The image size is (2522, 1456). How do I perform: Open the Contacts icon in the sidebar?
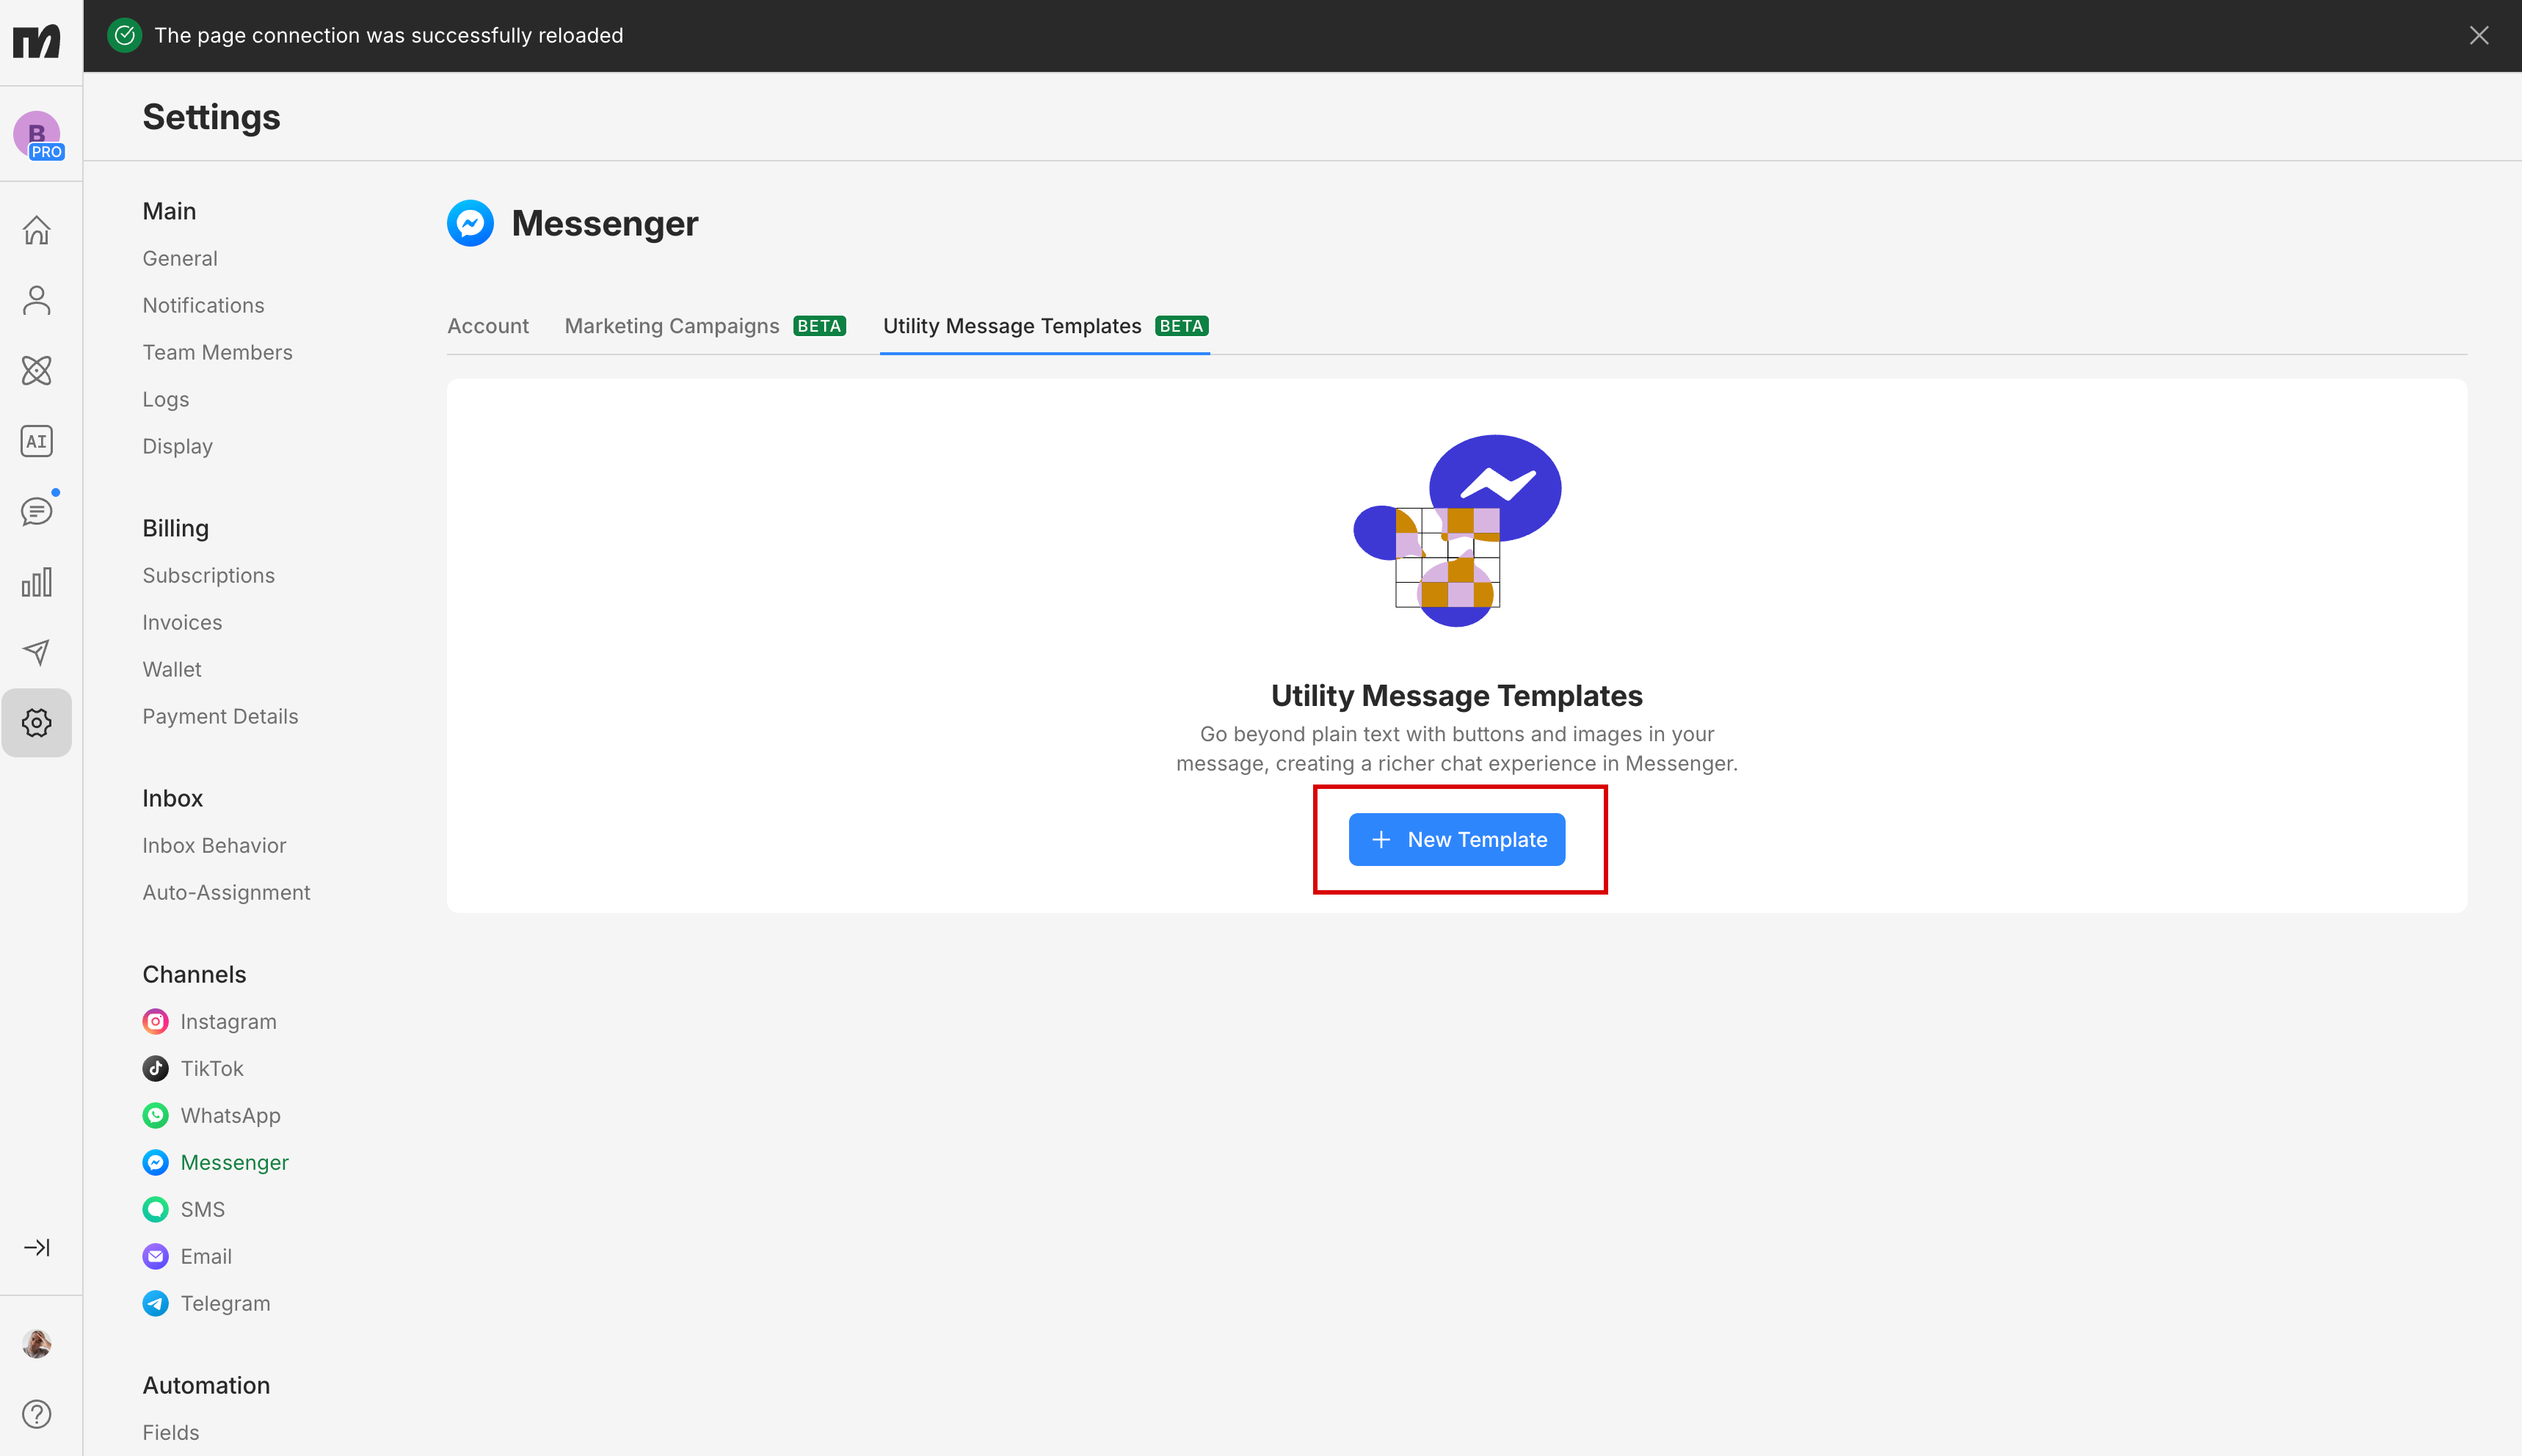coord(37,300)
